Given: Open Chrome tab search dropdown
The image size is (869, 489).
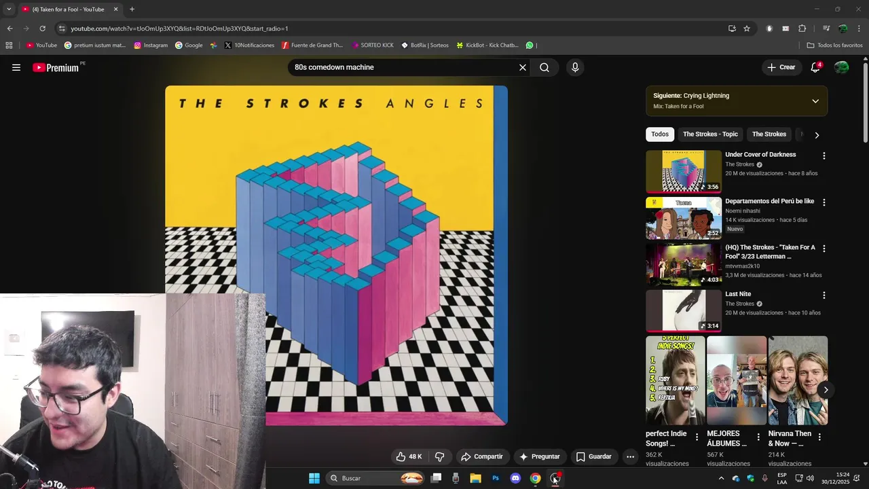Looking at the screenshot, I should tap(9, 10).
